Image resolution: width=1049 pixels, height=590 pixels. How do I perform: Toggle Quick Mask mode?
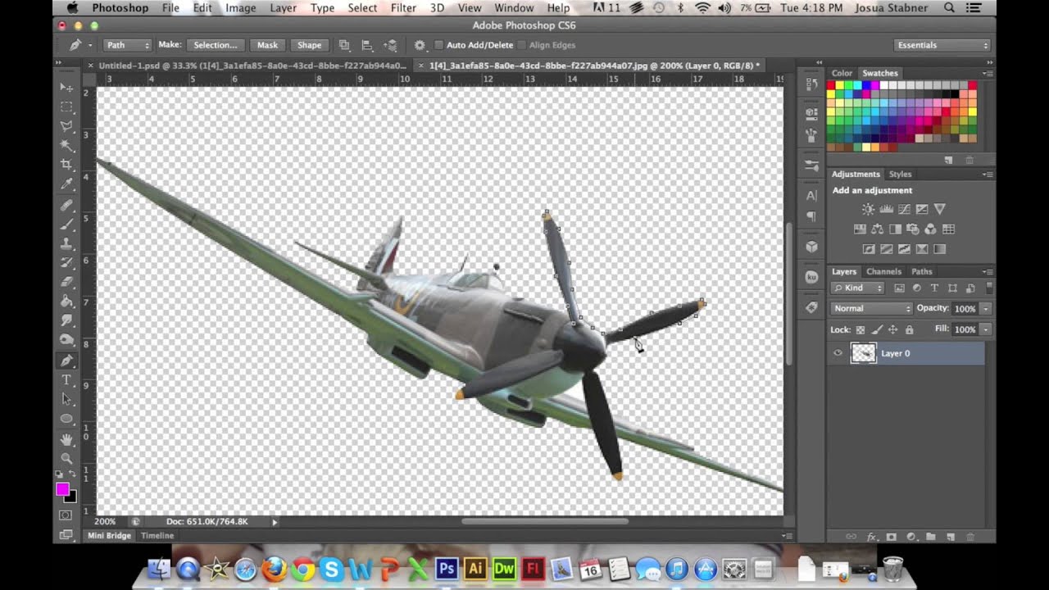pyautogui.click(x=66, y=515)
